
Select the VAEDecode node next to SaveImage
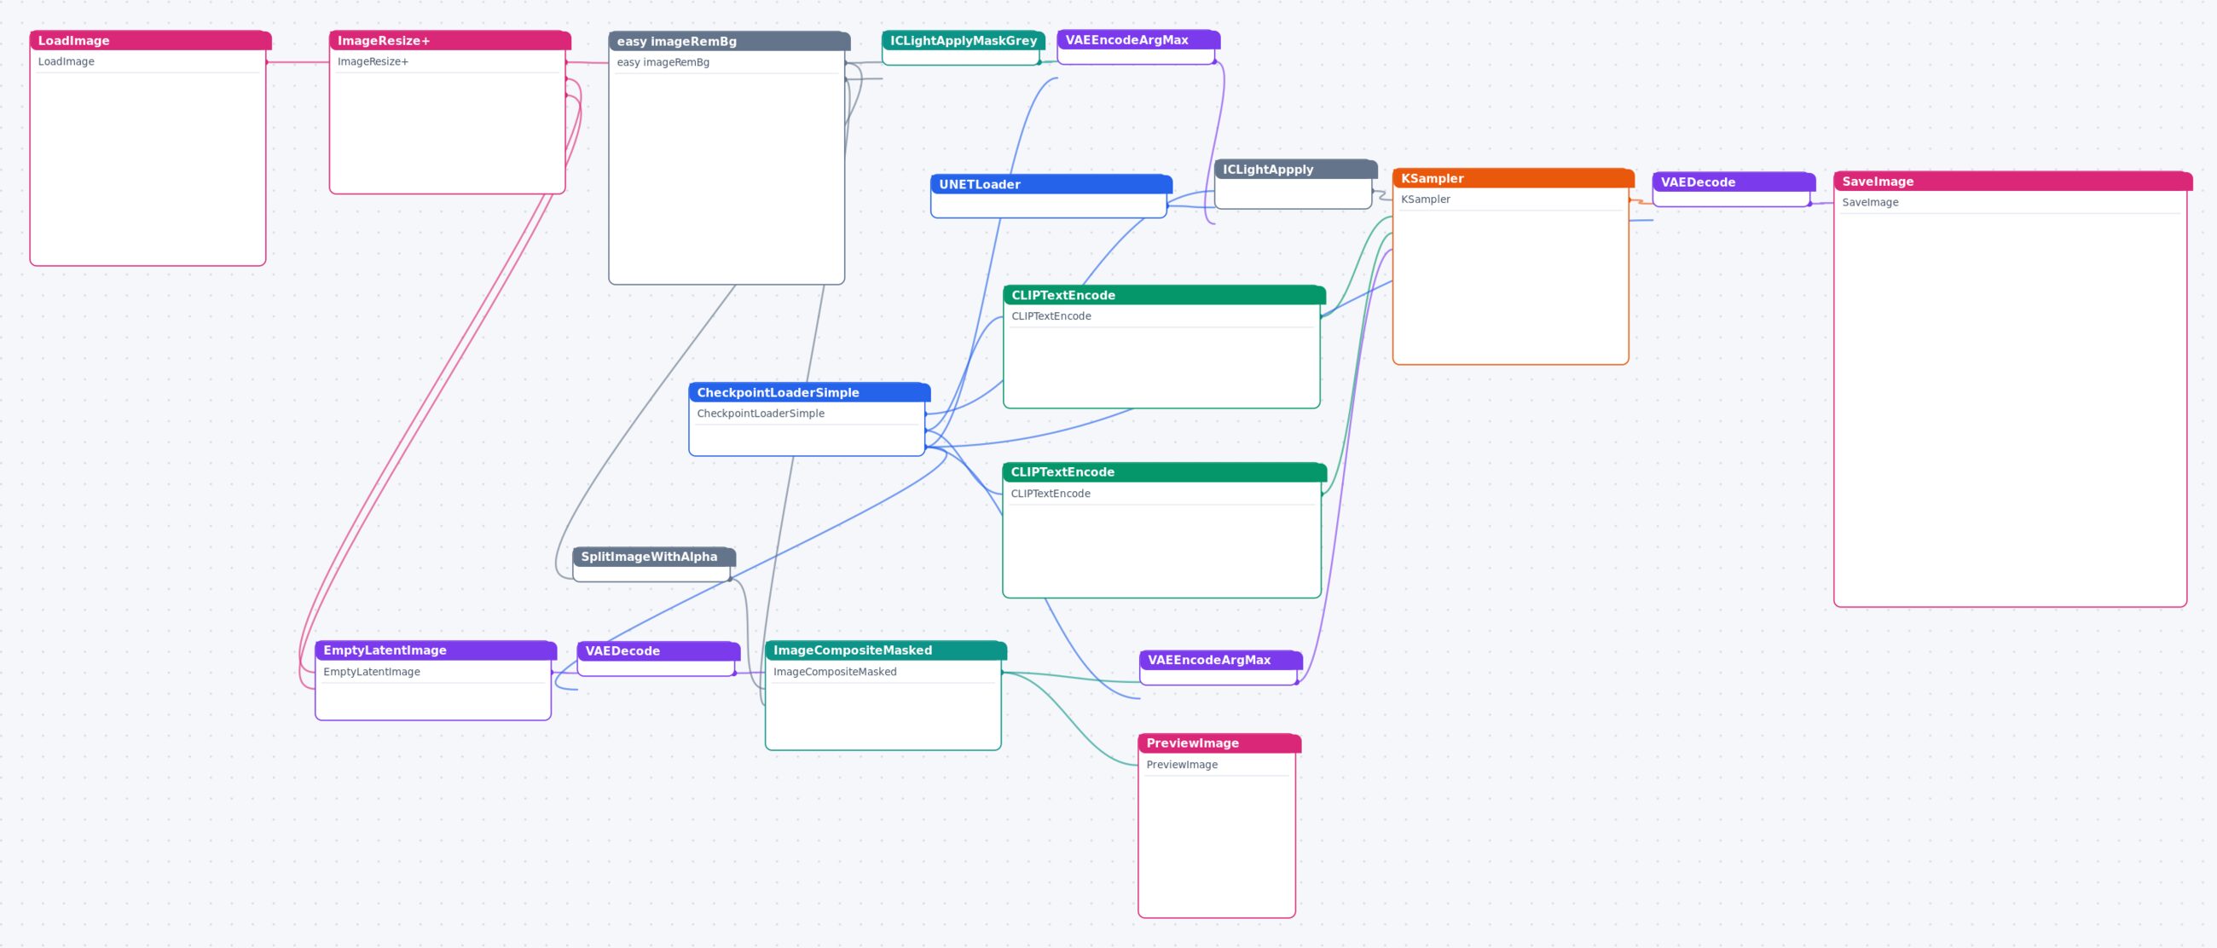1734,189
